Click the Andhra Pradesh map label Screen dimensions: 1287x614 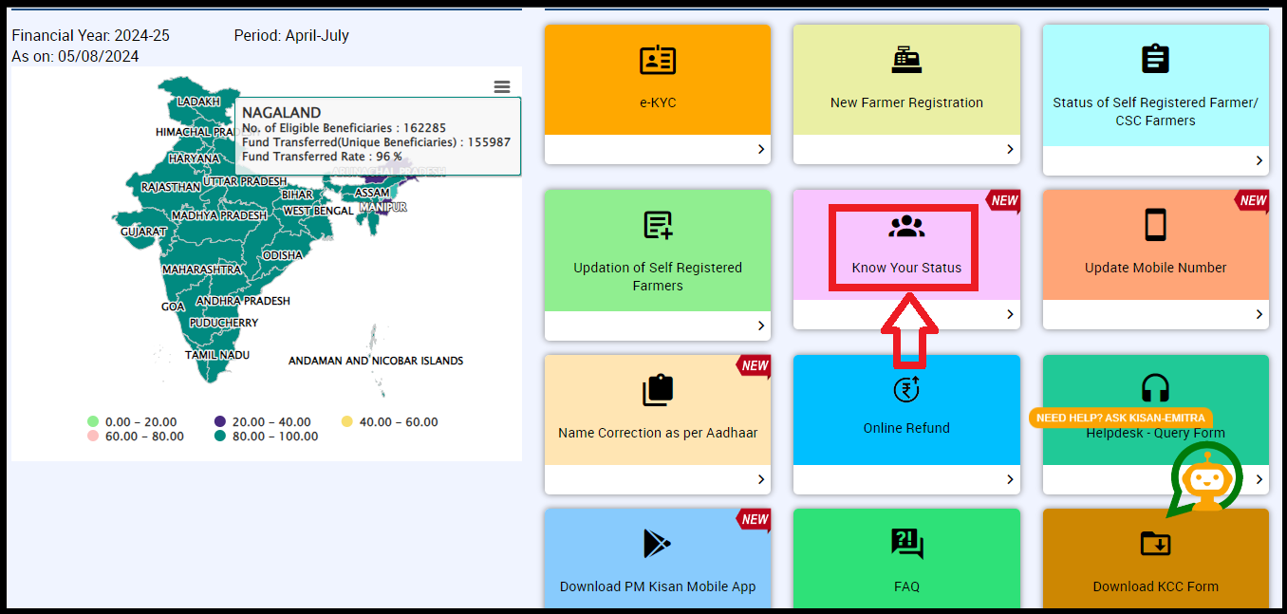243,301
